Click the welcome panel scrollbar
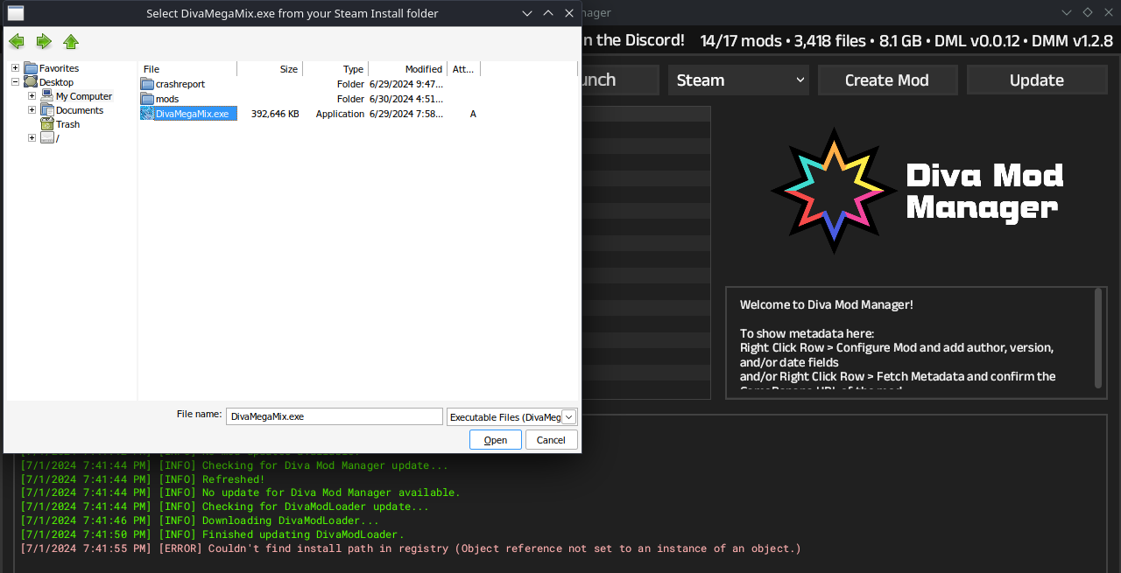This screenshot has width=1121, height=573. (1098, 337)
